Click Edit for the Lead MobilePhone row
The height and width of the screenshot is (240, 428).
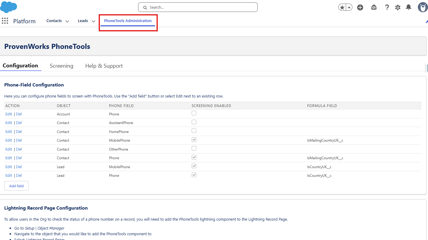[9, 167]
